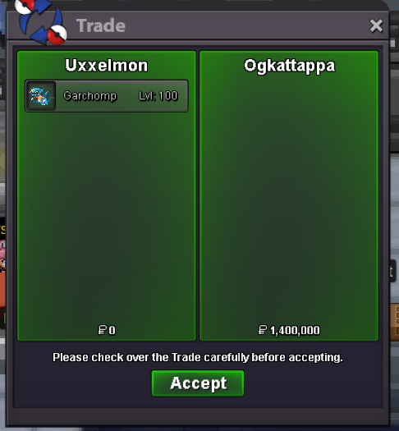Click the Trade title bar
Viewport: 399px width, 431px height.
coord(198,25)
